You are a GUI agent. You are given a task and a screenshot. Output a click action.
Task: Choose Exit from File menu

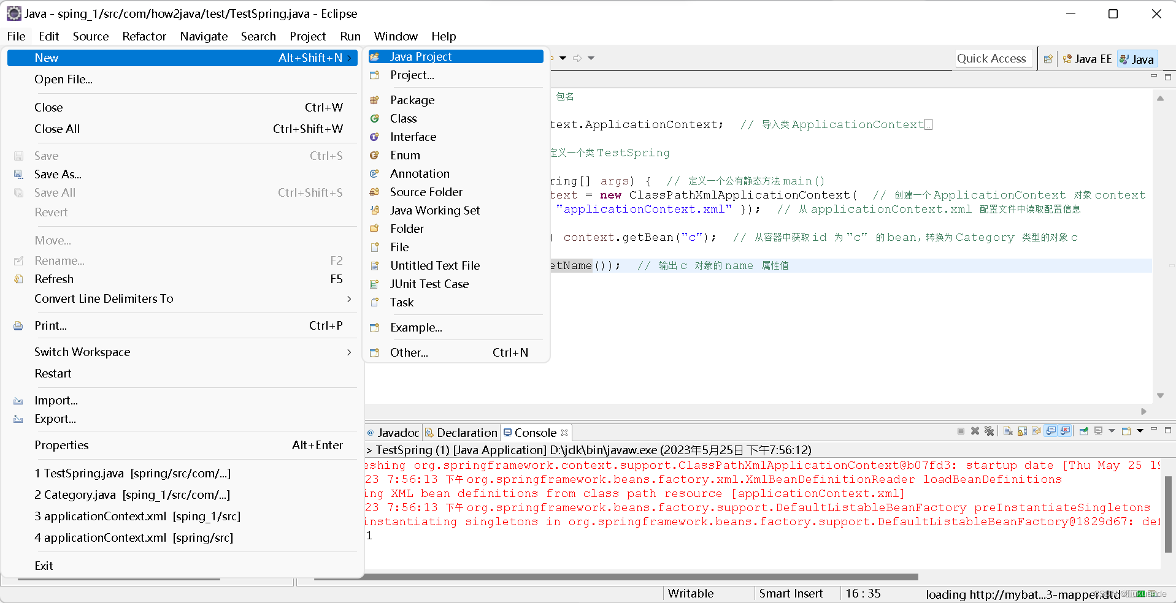182,566
